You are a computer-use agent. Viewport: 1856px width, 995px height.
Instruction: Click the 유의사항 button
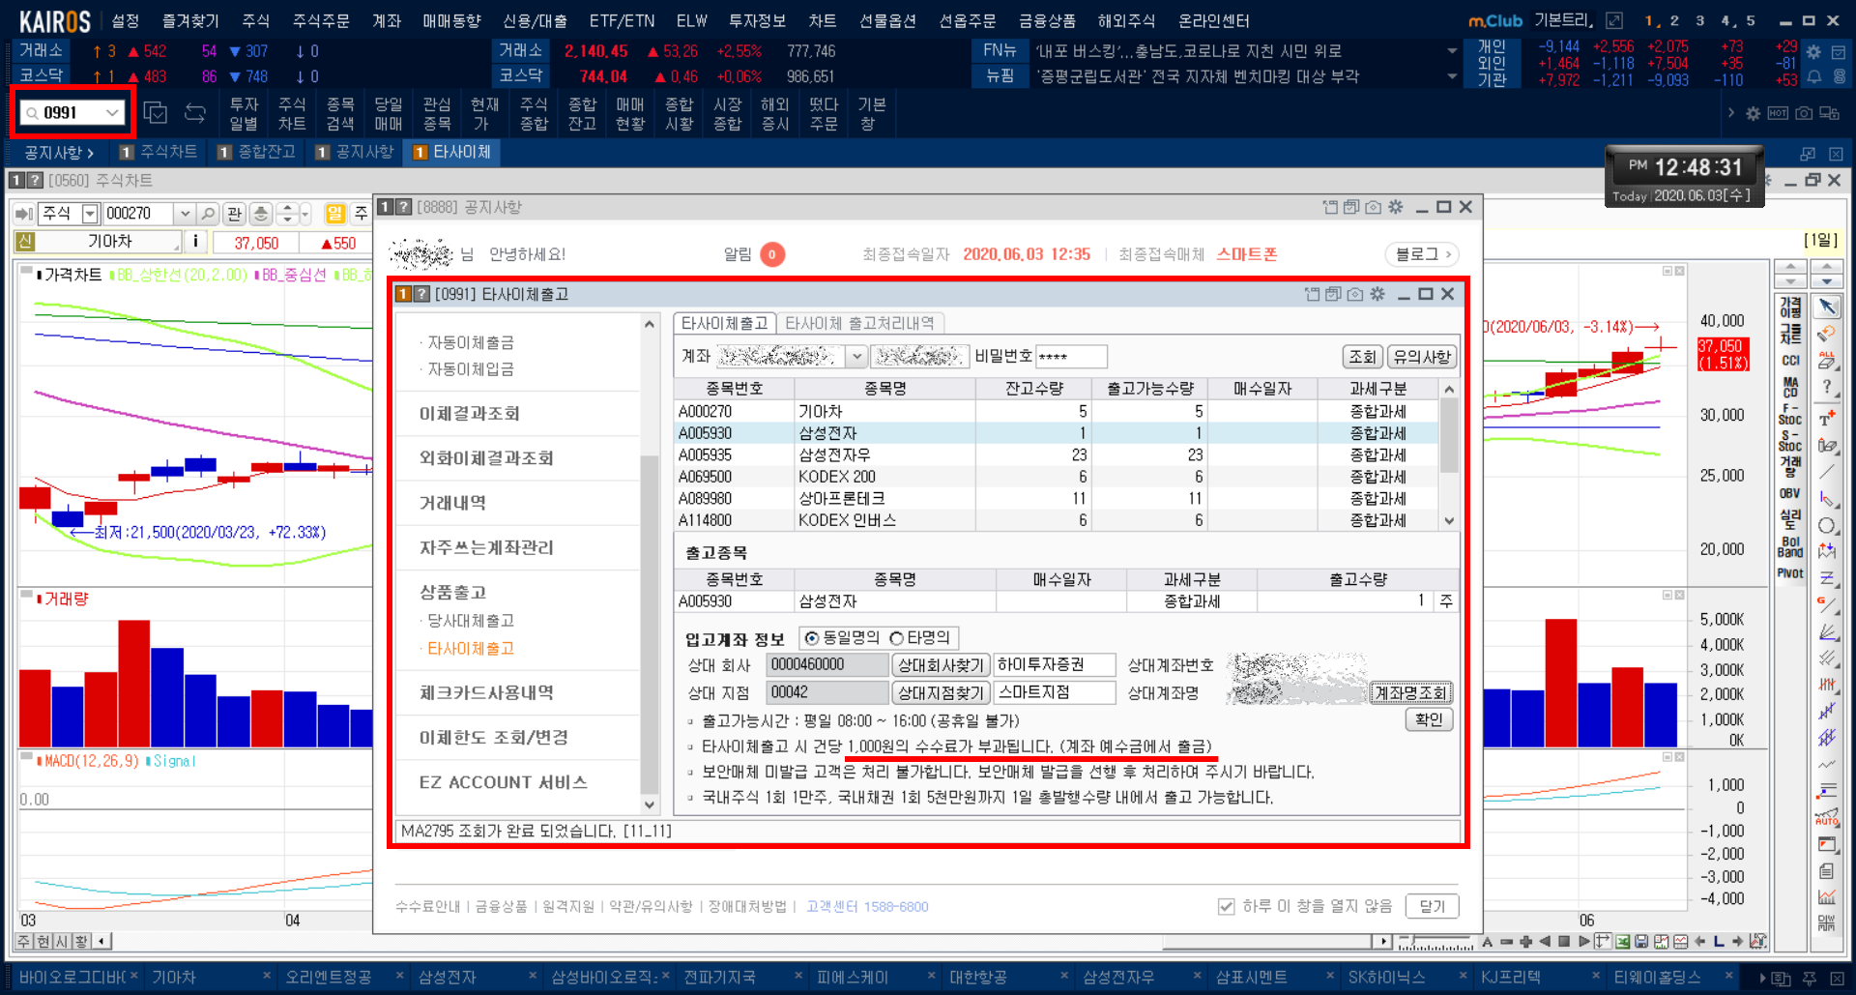(x=1421, y=357)
